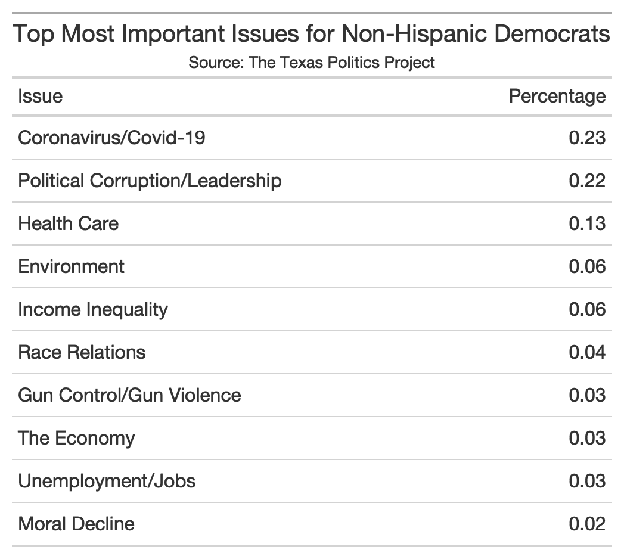Select the Health Care issue cell

69,223
